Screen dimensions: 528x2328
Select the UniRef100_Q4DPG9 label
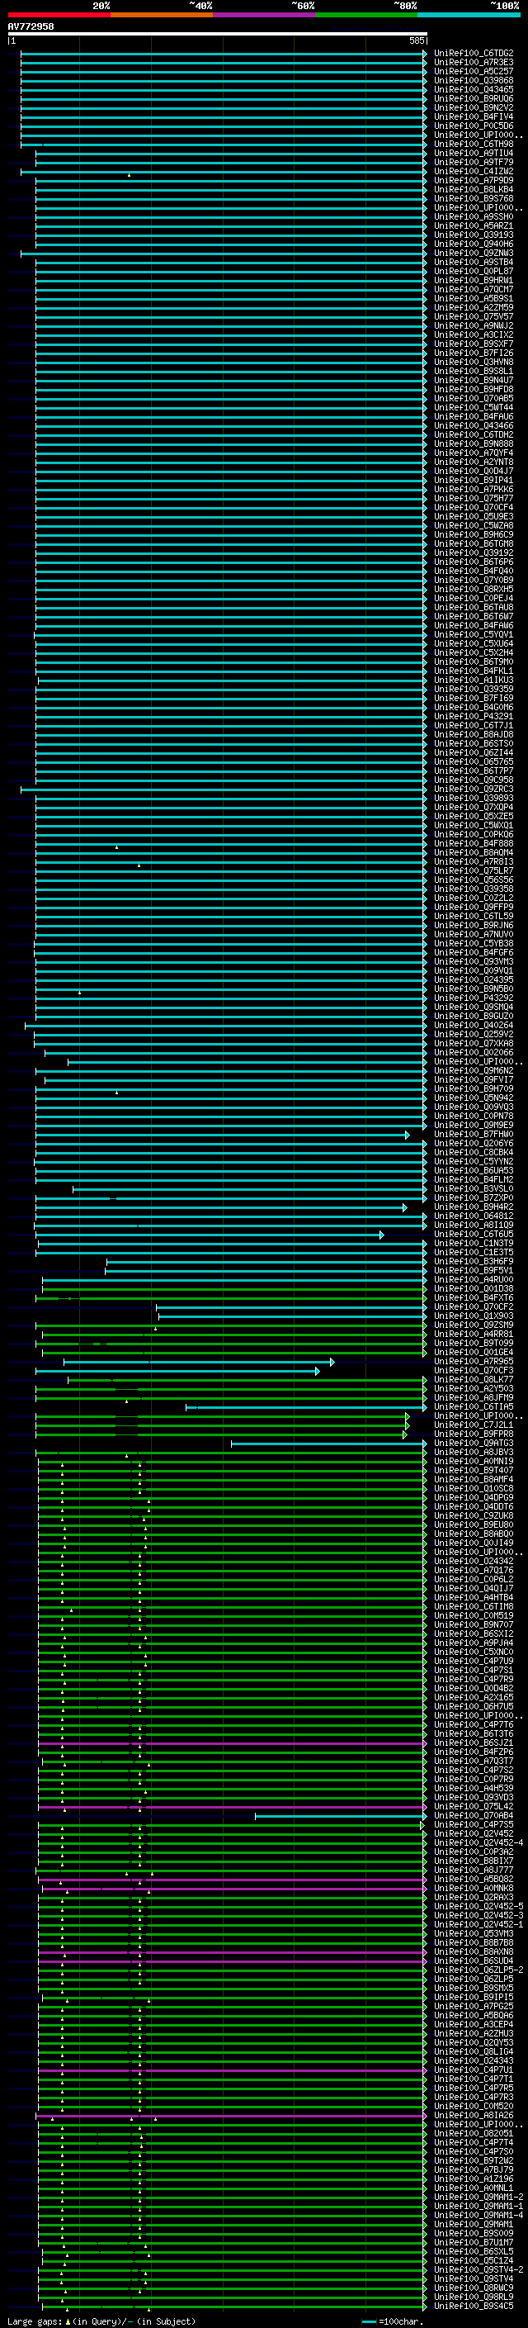tap(473, 1497)
